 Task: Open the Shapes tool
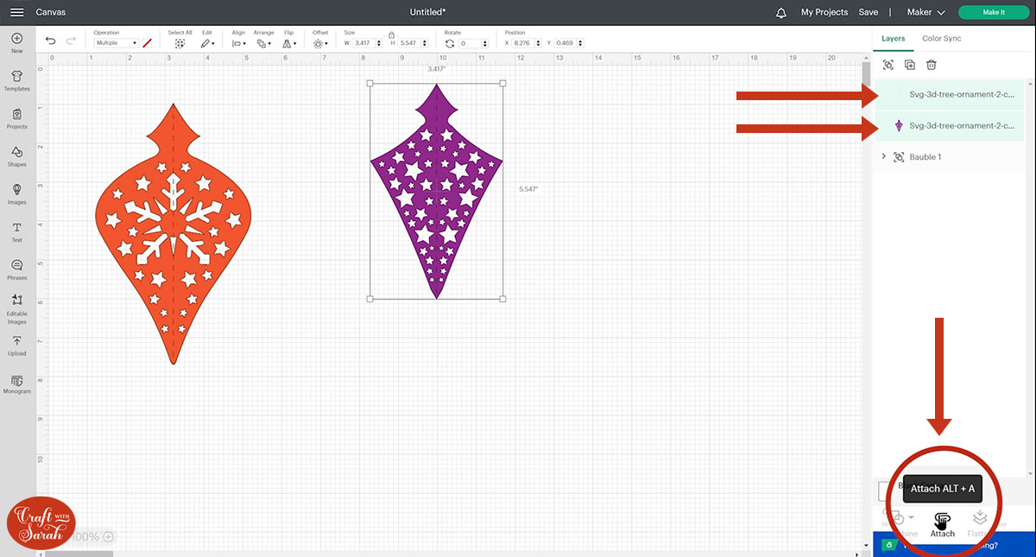[16, 155]
